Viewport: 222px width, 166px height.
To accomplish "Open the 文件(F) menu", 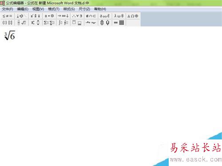I will point(8,9).
